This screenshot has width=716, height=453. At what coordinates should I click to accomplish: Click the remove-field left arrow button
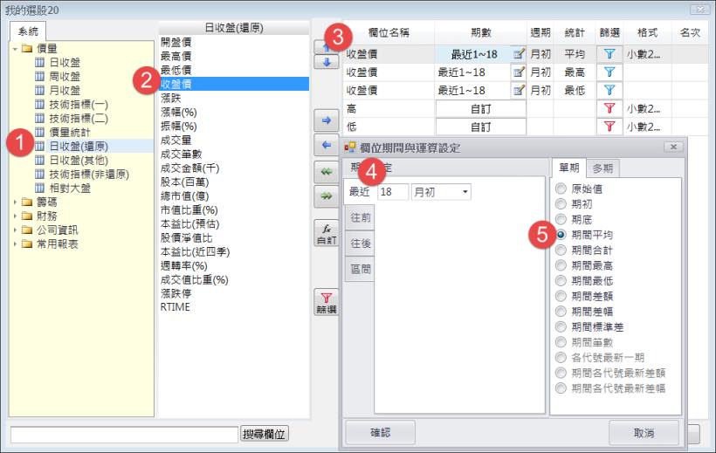[x=327, y=145]
